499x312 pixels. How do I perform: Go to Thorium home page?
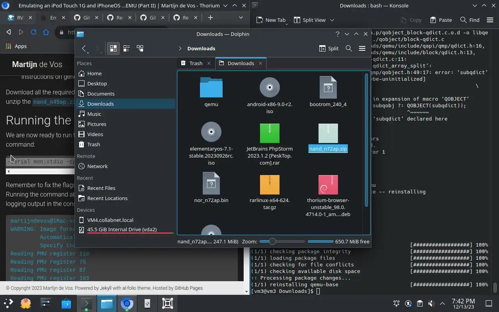click(46, 32)
